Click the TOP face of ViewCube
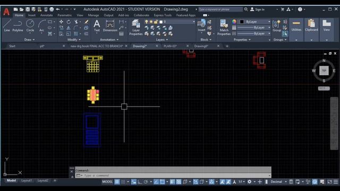The height and width of the screenshot is (191, 340). pyautogui.click(x=324, y=71)
